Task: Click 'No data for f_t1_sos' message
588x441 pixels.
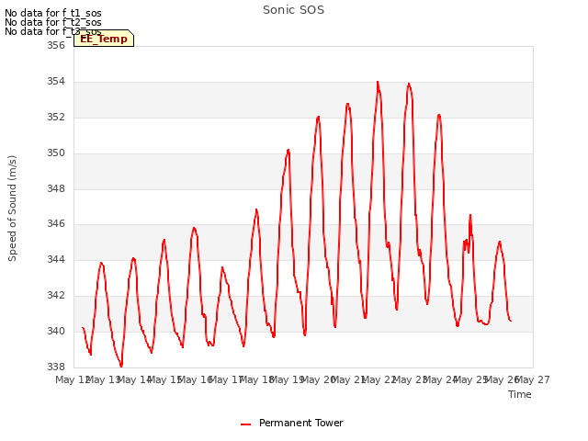Action: (x=53, y=13)
